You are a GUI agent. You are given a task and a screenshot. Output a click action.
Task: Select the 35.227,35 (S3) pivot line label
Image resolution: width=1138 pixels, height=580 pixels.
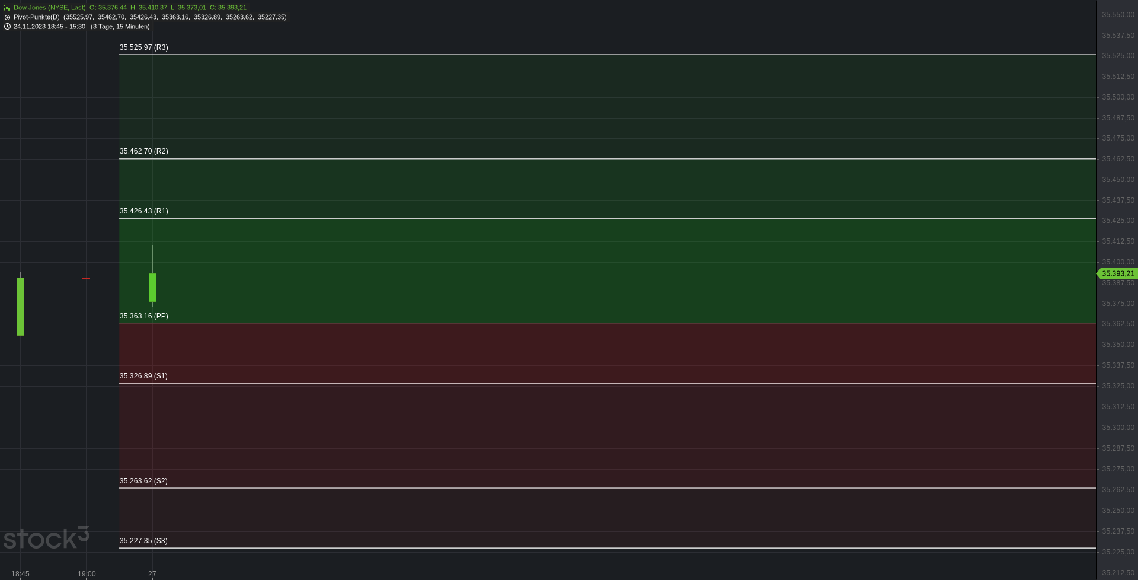(143, 541)
